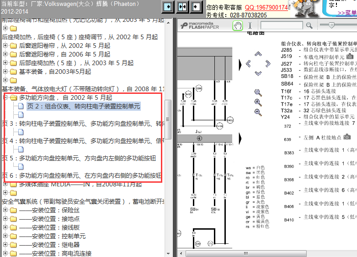Collapse the 多功能方向盘 folder
The image size is (357, 257).
coord(5,98)
